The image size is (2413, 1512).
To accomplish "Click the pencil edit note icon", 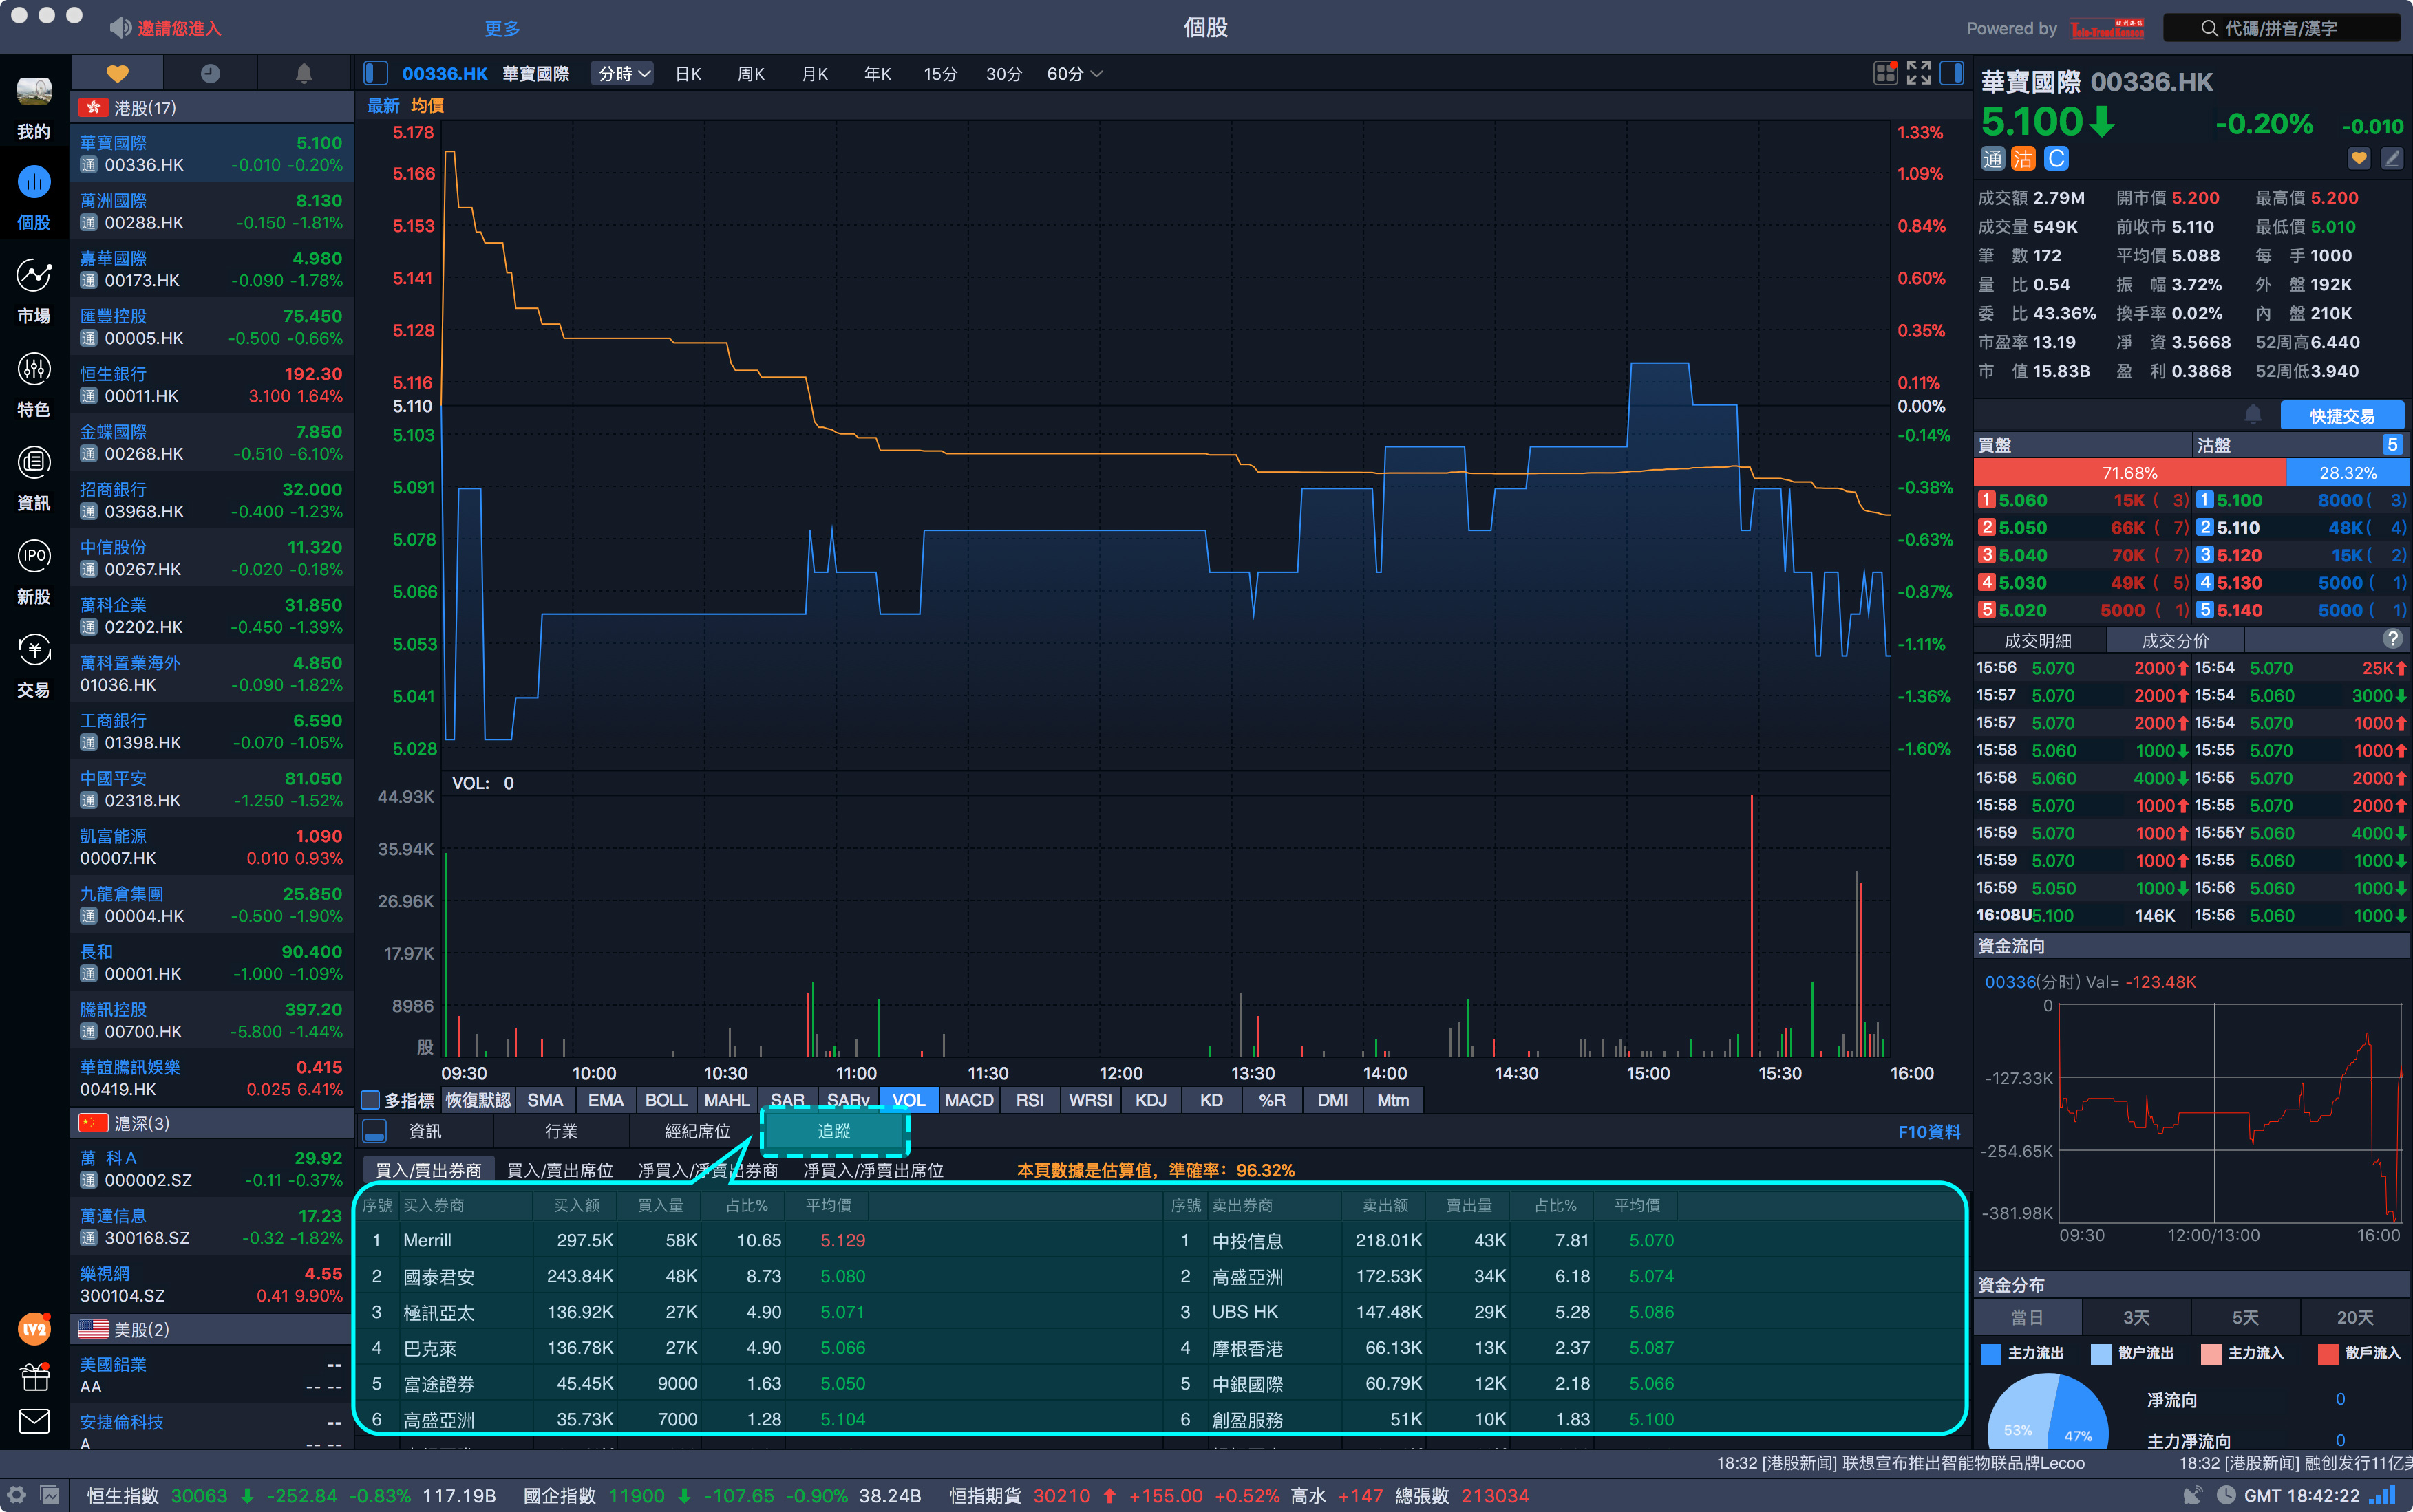I will [x=2392, y=158].
